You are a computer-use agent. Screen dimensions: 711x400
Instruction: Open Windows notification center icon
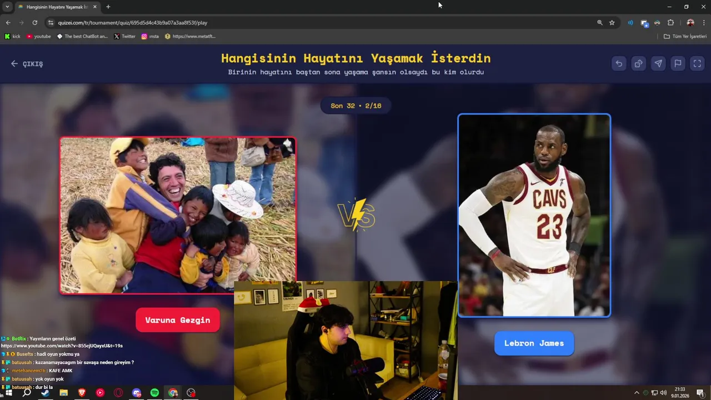pyautogui.click(x=700, y=393)
